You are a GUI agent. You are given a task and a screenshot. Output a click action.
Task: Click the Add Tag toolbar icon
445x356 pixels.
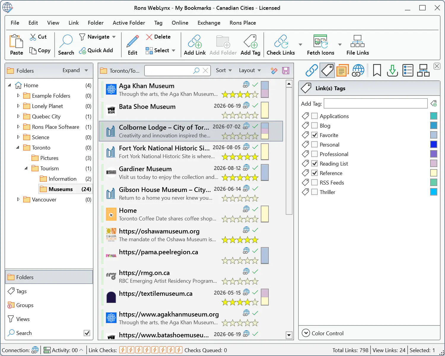click(x=250, y=42)
